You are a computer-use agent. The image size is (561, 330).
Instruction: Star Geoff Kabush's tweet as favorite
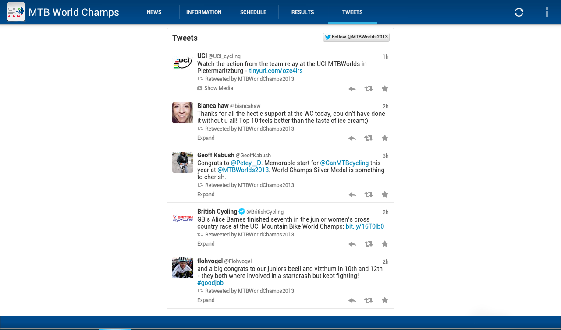pyautogui.click(x=385, y=195)
